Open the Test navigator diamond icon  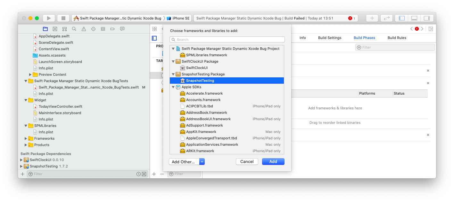point(93,29)
